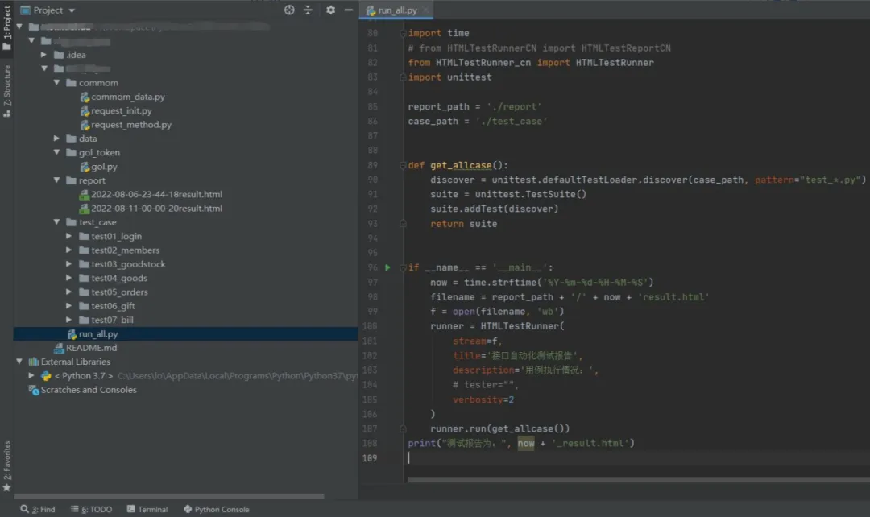870x517 pixels.
Task: Select run_all.py in project tree
Action: [98, 334]
